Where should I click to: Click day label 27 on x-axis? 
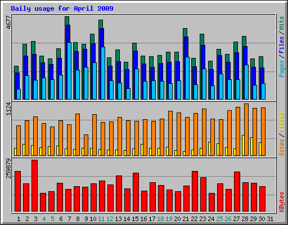point(236,219)
